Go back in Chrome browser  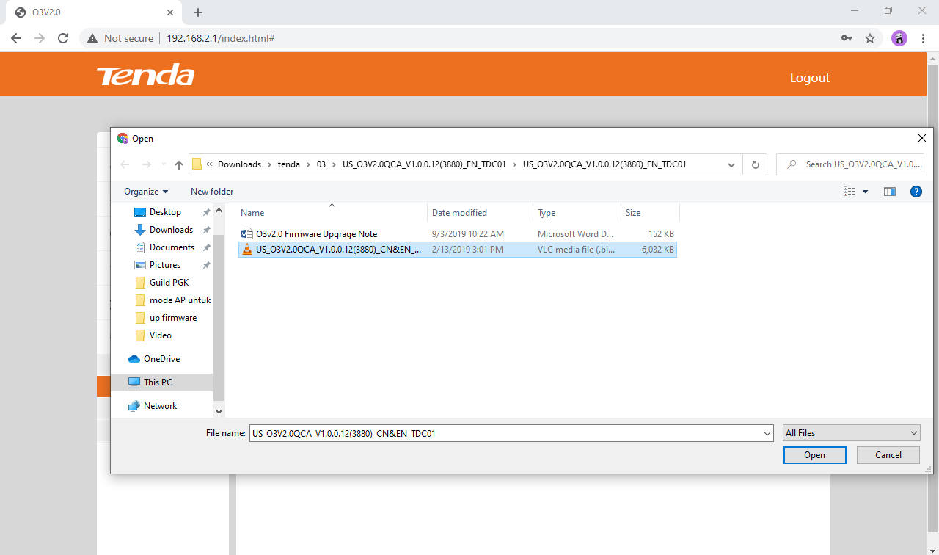coord(16,38)
